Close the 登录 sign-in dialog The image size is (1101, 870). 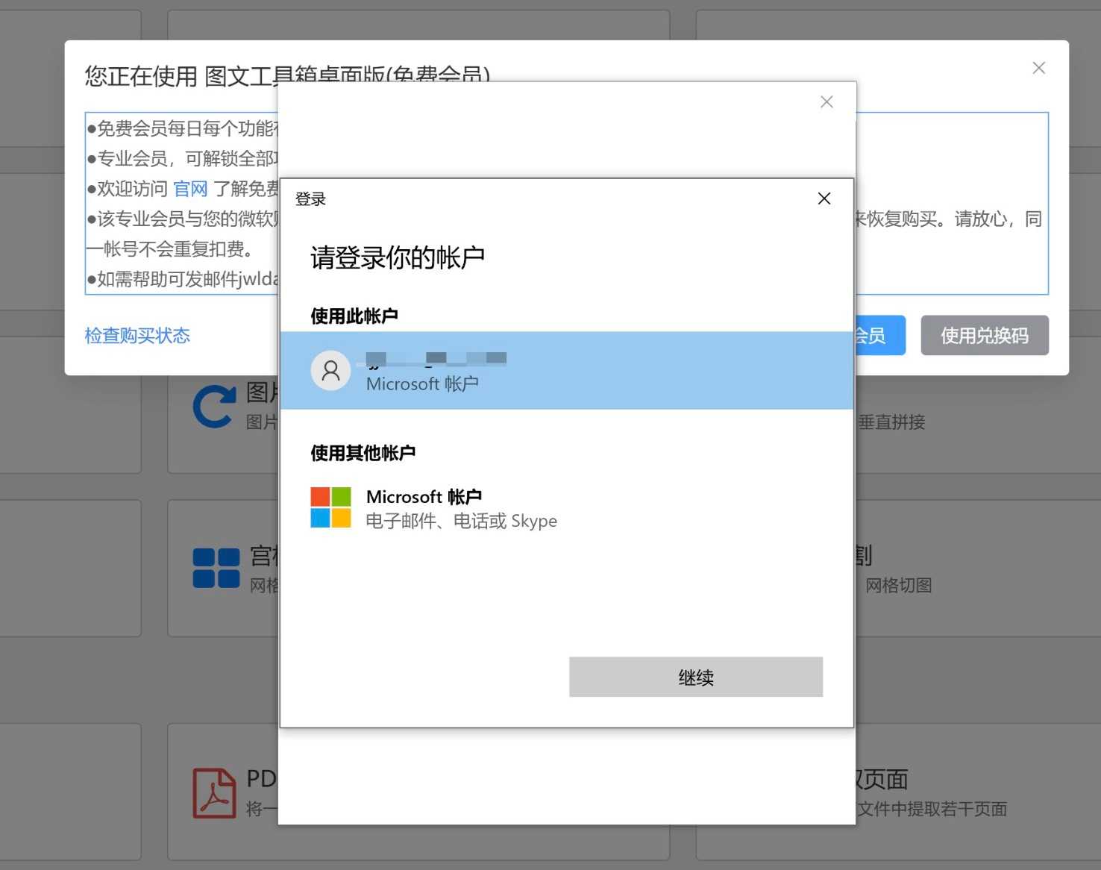(824, 198)
